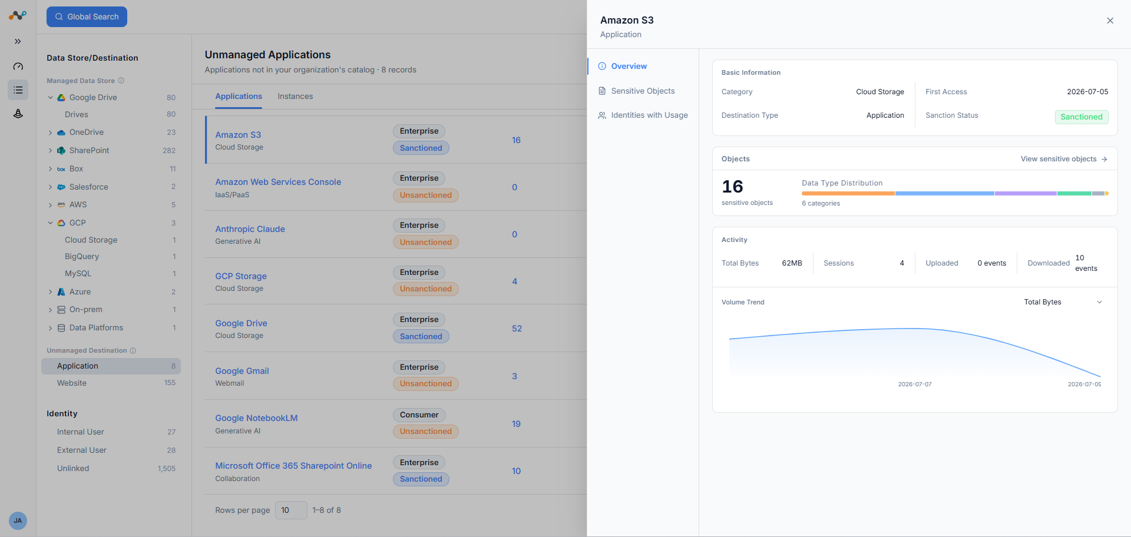The image size is (1131, 537).
Task: Open Global Search
Action: click(87, 16)
